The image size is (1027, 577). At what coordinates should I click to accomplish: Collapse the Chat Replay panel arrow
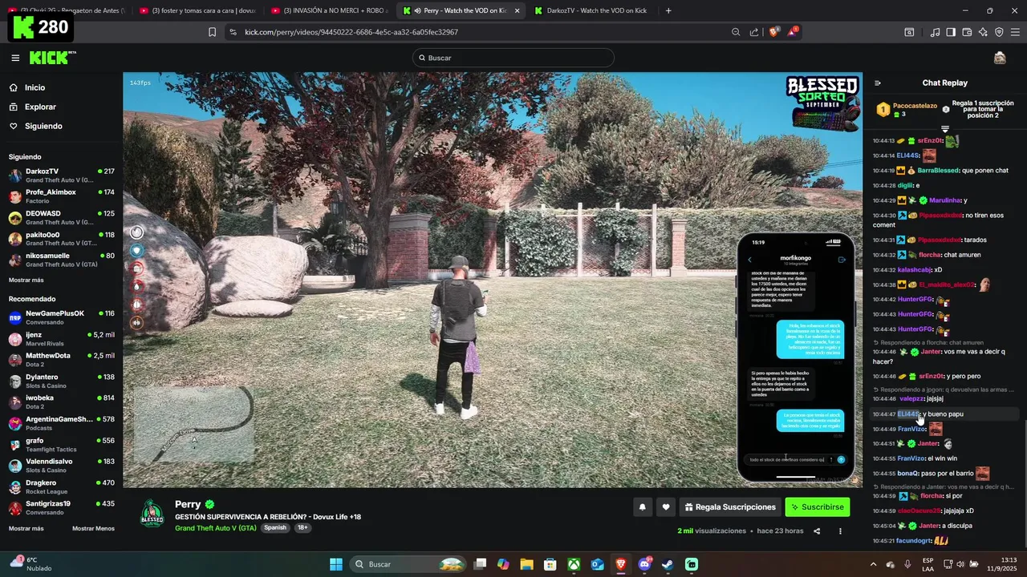pos(878,83)
